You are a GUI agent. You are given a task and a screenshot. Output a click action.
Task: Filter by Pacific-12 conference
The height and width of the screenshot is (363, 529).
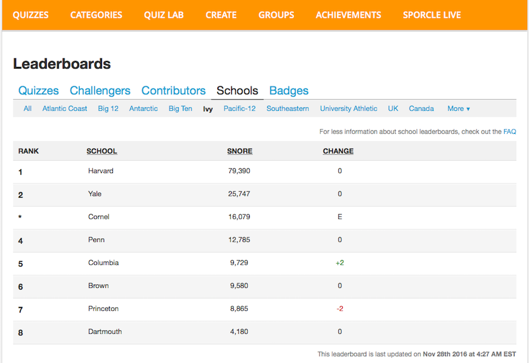[x=239, y=109]
